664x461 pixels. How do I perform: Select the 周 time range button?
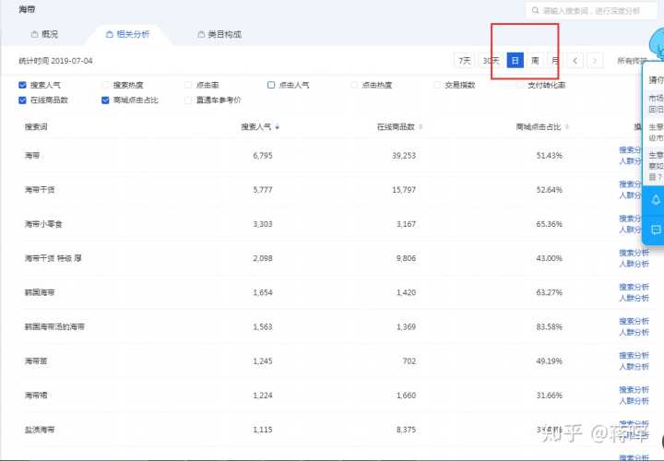(535, 61)
